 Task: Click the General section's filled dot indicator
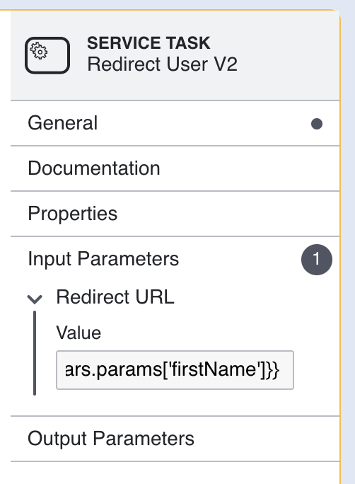click(316, 124)
